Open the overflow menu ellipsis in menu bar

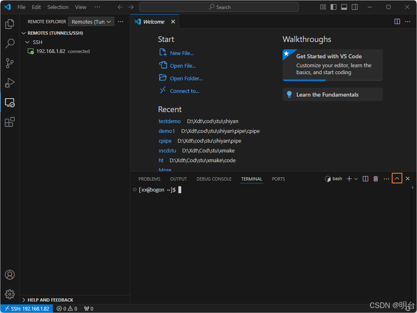pyautogui.click(x=97, y=7)
